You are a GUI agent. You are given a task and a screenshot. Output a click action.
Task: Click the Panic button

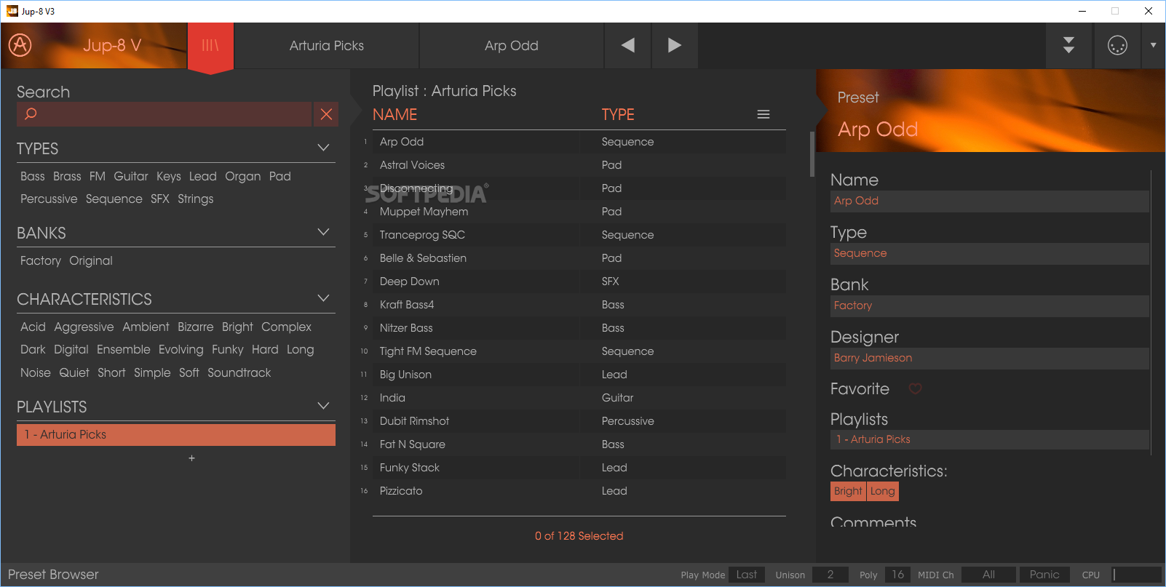[x=1044, y=575]
